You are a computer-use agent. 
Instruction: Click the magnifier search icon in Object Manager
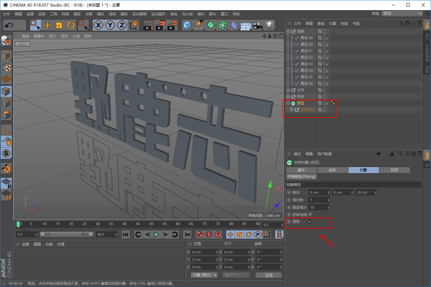[x=401, y=23]
